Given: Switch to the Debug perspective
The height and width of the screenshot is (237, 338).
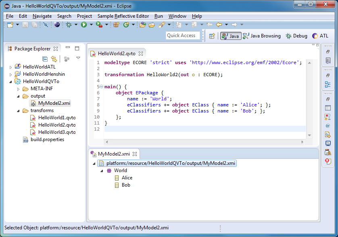Looking at the screenshot, I should pyautogui.click(x=296, y=36).
